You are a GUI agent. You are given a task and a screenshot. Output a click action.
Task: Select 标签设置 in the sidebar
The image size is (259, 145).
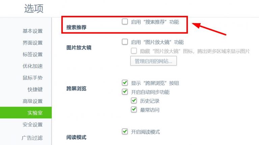click(x=32, y=55)
